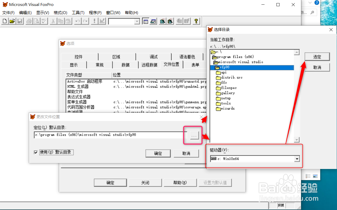Screen dimensions: 337x210
Task: Click the Help question mark toolbar icon
Action: pyautogui.click(x=196, y=21)
